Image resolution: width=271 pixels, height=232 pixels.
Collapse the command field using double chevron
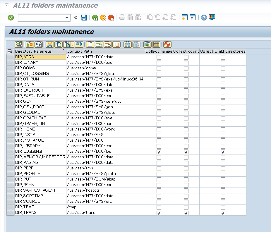(76, 18)
